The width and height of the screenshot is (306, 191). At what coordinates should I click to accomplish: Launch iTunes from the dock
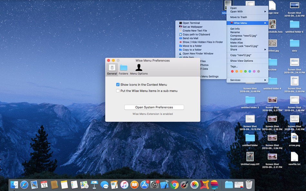124,185
